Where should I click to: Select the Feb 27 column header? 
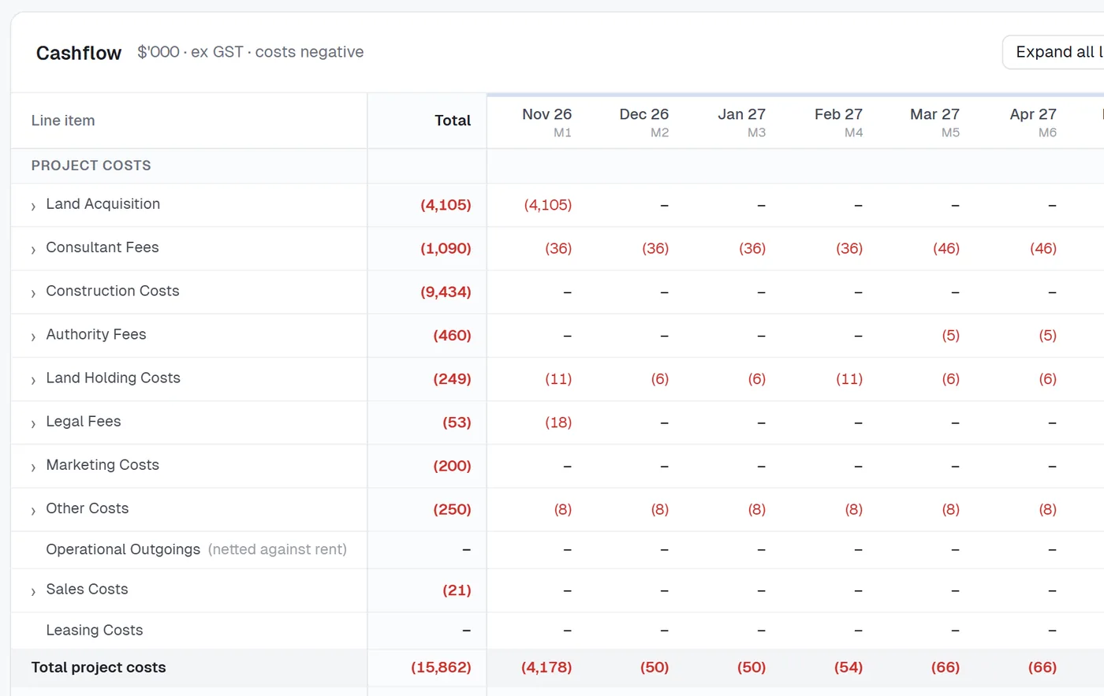point(838,121)
